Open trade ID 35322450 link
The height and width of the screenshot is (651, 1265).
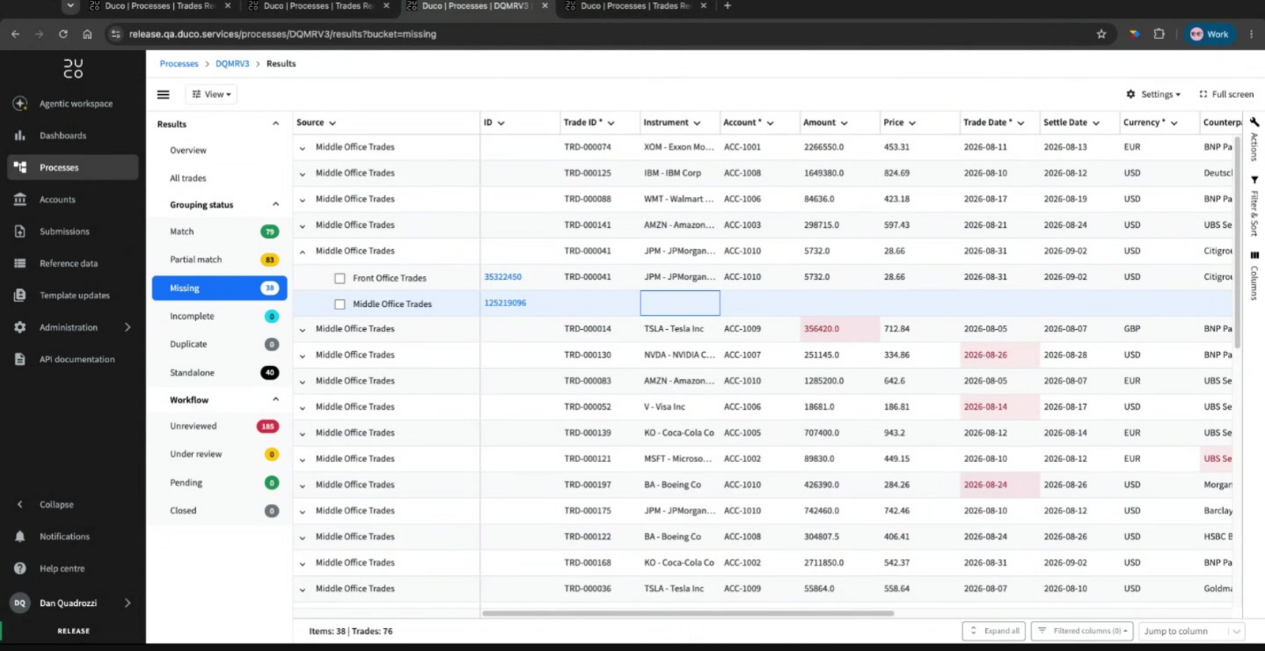tap(503, 277)
